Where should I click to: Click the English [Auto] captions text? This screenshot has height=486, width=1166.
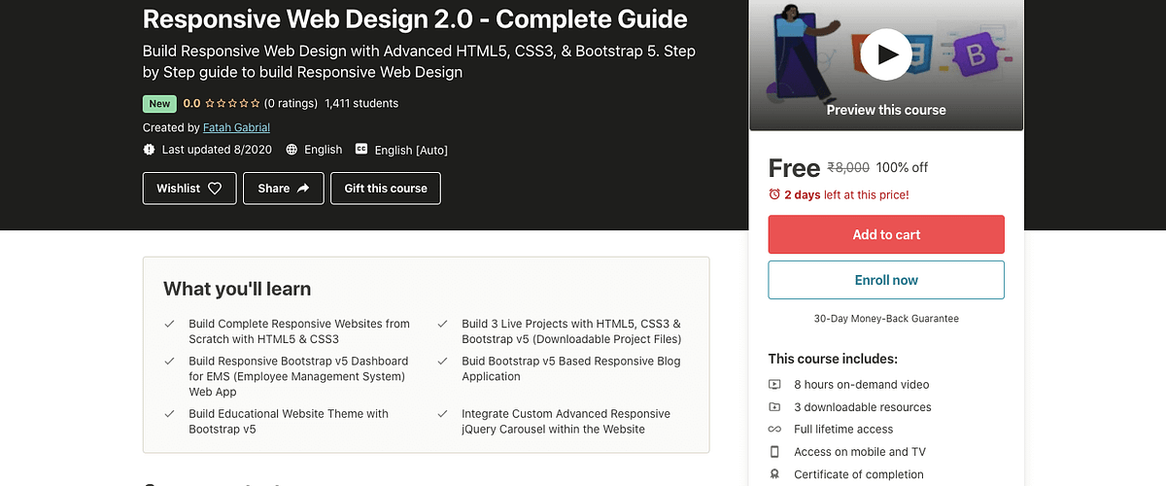click(x=411, y=150)
